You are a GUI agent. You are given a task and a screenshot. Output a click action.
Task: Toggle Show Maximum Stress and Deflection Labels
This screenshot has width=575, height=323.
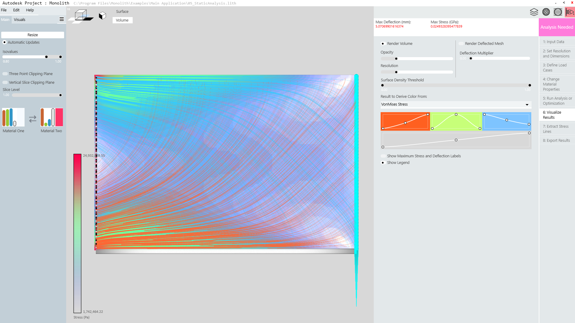(383, 156)
